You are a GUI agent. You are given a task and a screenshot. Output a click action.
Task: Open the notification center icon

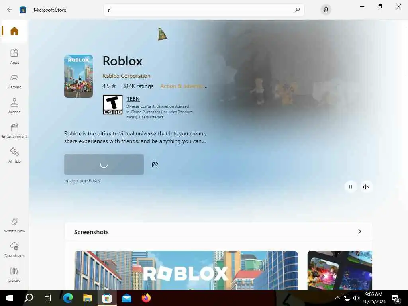(396, 299)
